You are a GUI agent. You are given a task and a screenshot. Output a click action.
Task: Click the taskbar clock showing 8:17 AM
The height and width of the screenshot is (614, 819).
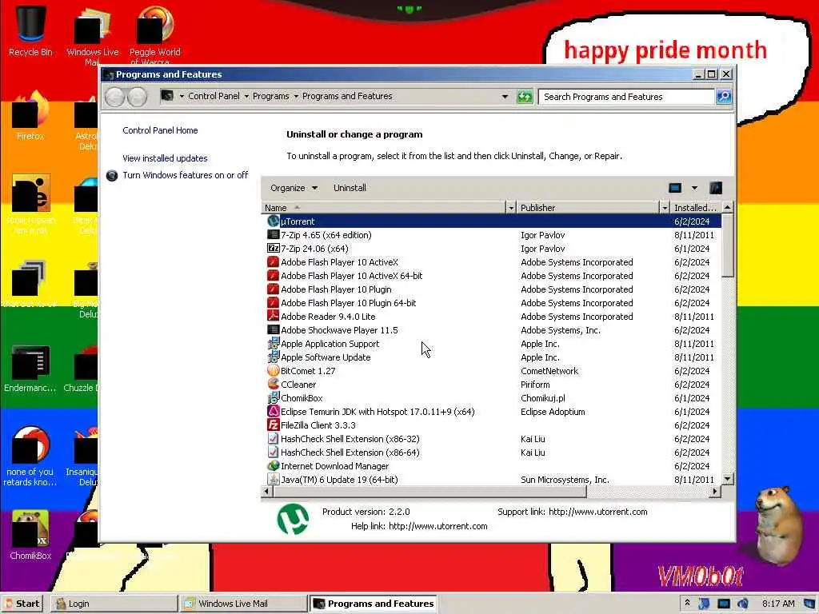[778, 604]
